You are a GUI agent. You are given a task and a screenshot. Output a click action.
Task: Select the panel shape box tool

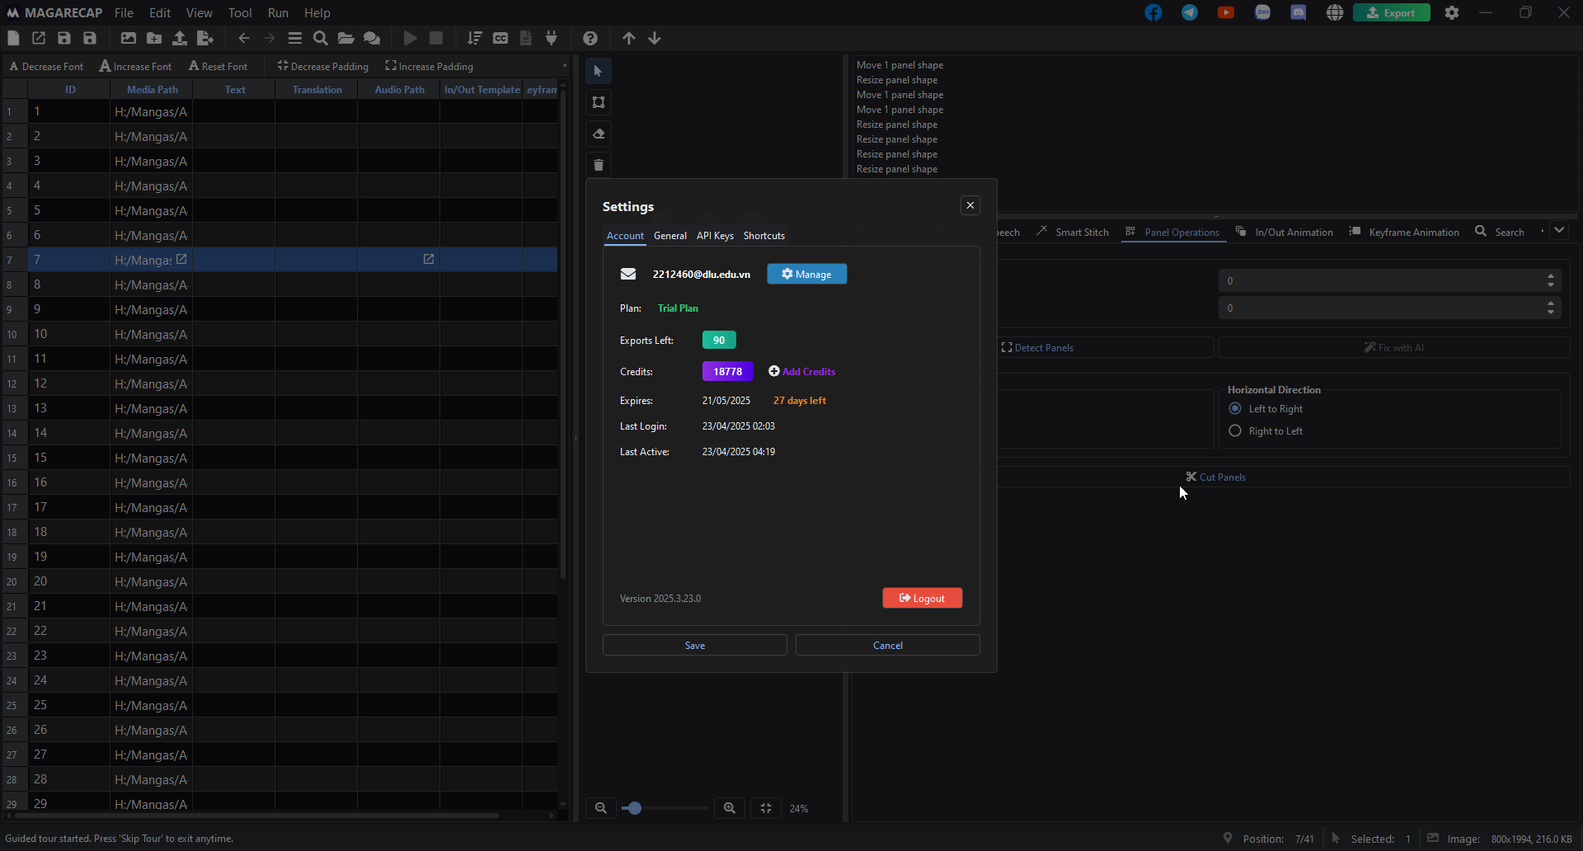[x=599, y=102]
